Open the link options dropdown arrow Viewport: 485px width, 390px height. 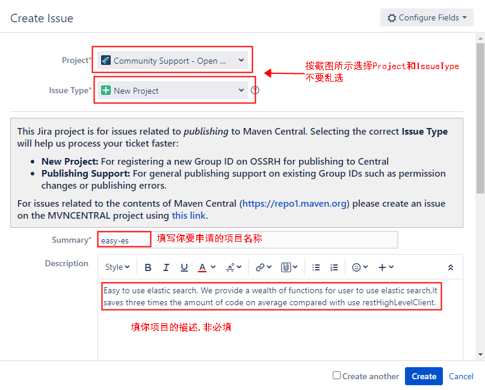pos(269,267)
